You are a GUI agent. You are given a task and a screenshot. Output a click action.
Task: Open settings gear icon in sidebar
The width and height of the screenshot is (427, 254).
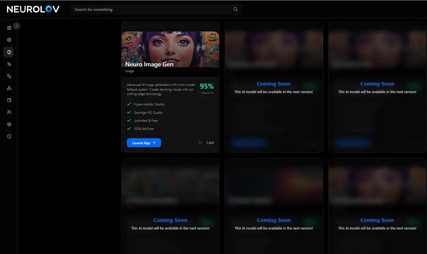[x=9, y=124]
